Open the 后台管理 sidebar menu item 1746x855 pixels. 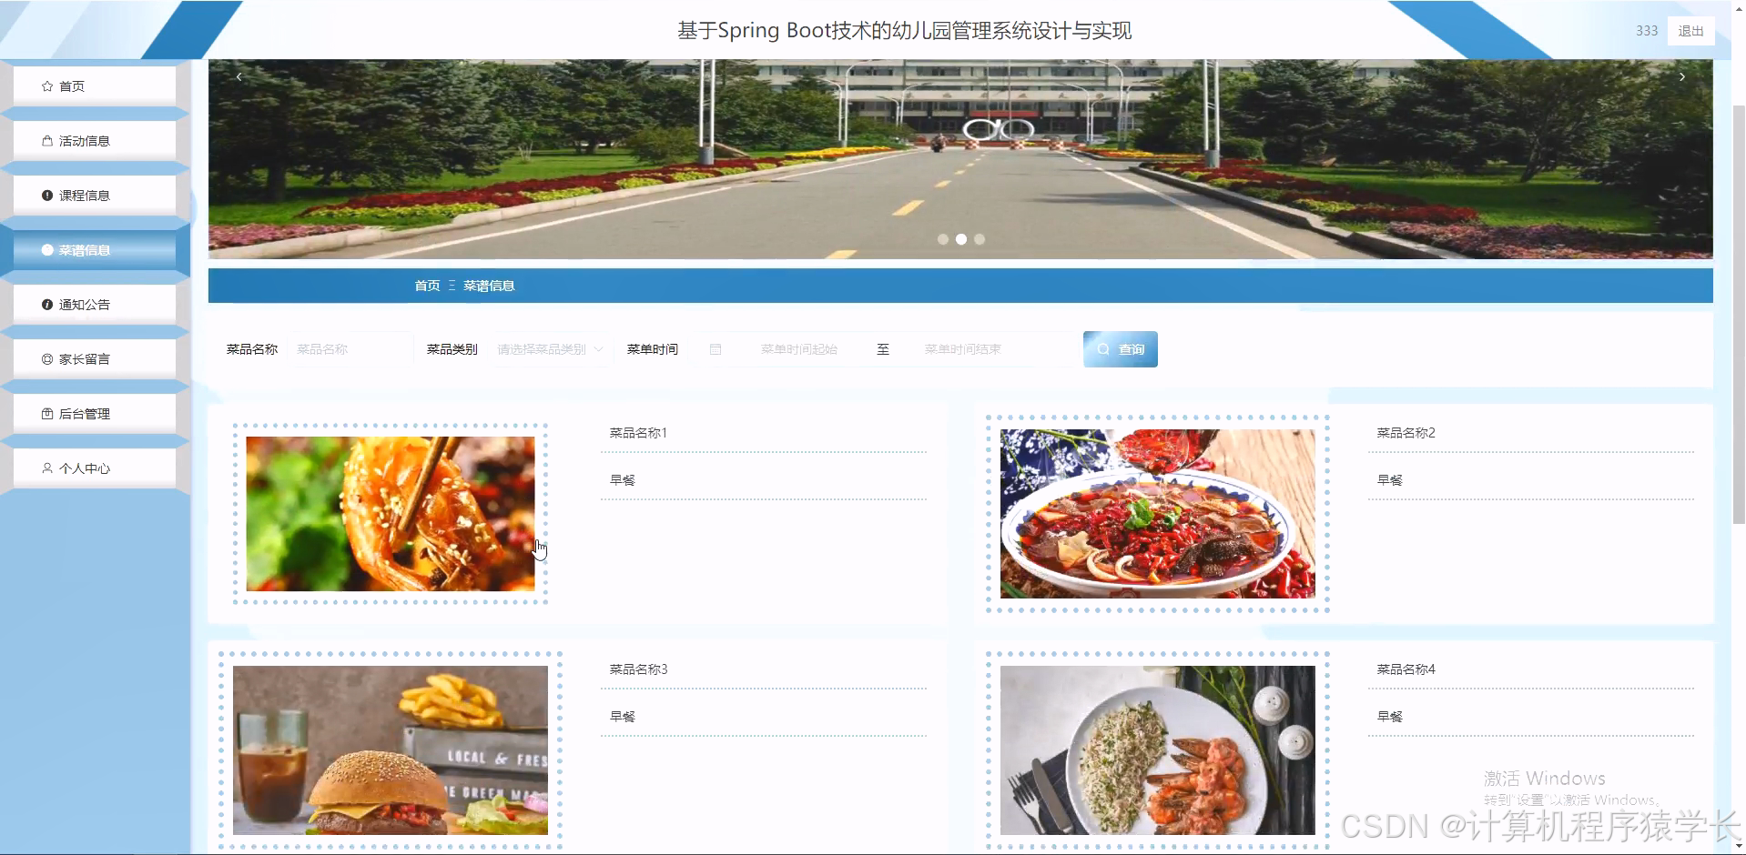coord(95,414)
